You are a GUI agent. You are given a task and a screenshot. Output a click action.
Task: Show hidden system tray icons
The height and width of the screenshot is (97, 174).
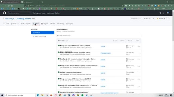click(158, 95)
